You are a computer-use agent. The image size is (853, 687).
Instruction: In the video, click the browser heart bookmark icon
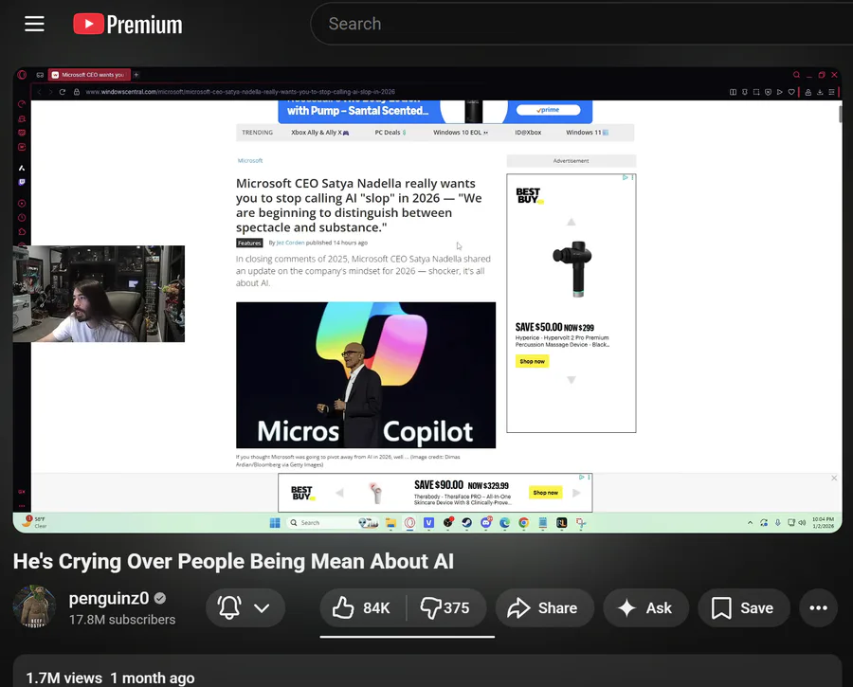point(791,92)
